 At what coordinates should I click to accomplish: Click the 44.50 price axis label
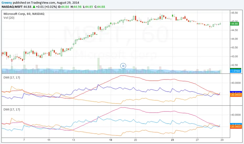pyautogui.click(x=235, y=30)
